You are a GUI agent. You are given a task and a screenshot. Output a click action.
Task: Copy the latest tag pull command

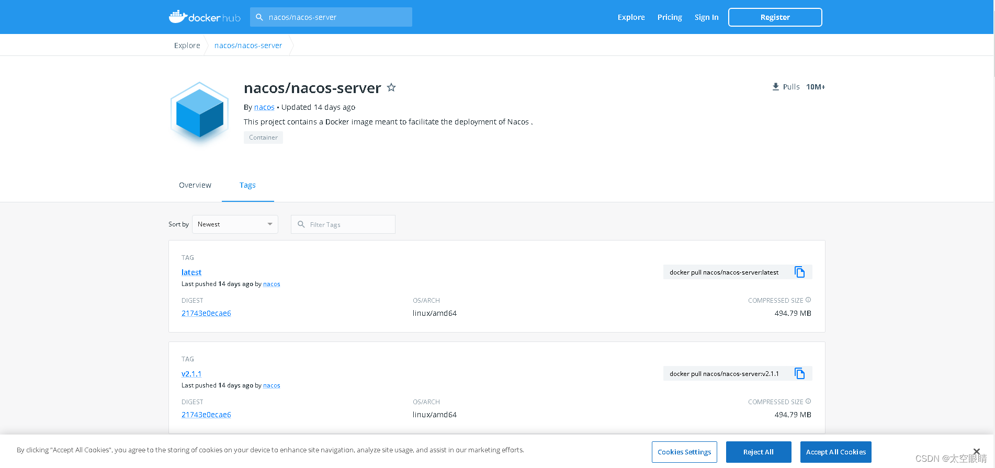coord(799,272)
